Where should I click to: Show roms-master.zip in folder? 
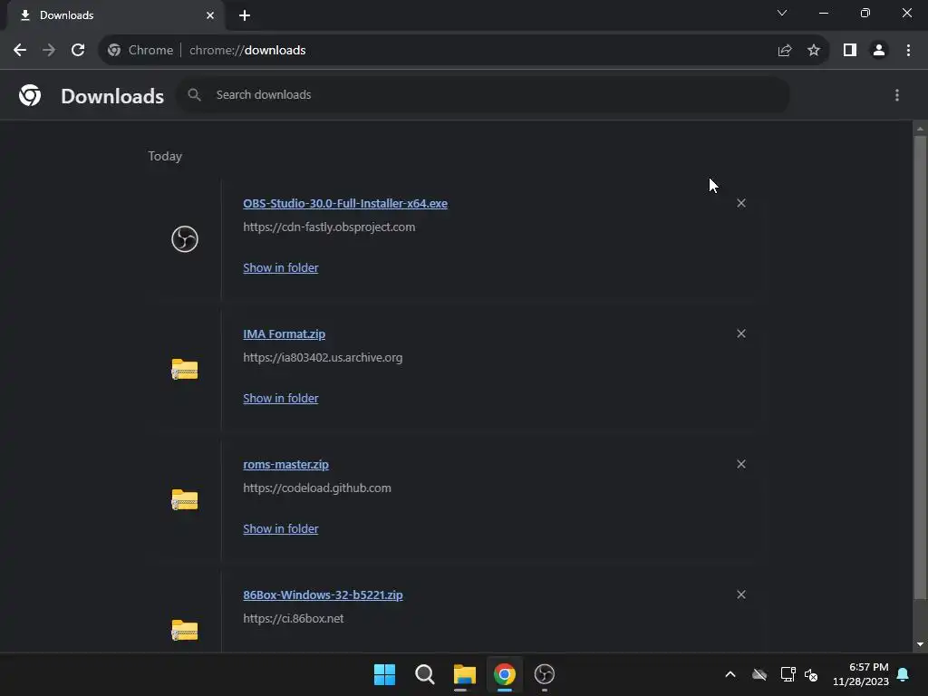pyautogui.click(x=281, y=528)
